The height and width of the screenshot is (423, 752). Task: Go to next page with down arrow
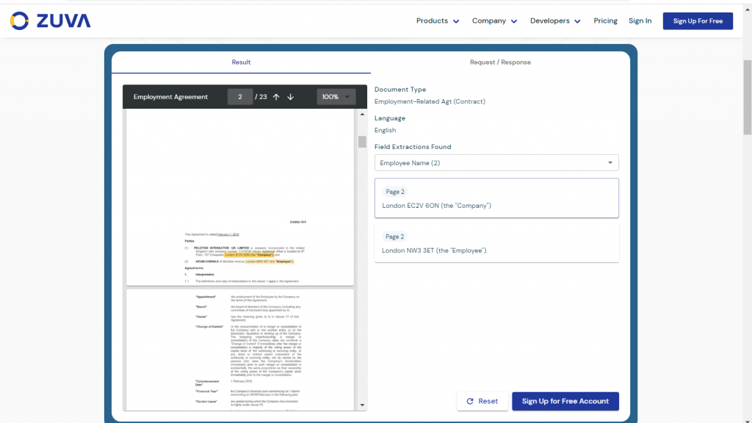click(291, 97)
